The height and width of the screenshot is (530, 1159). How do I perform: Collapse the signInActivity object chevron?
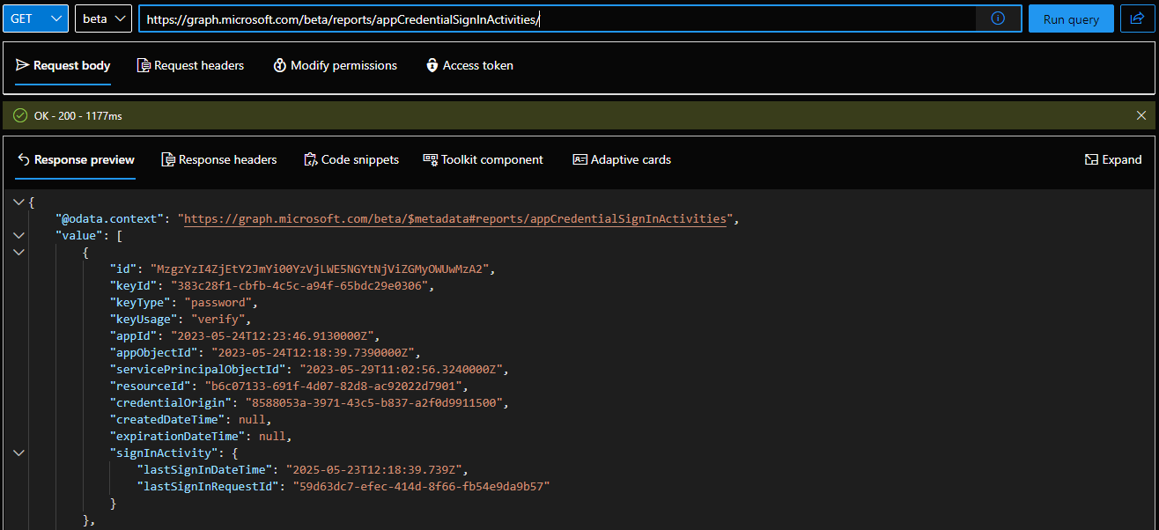(19, 453)
